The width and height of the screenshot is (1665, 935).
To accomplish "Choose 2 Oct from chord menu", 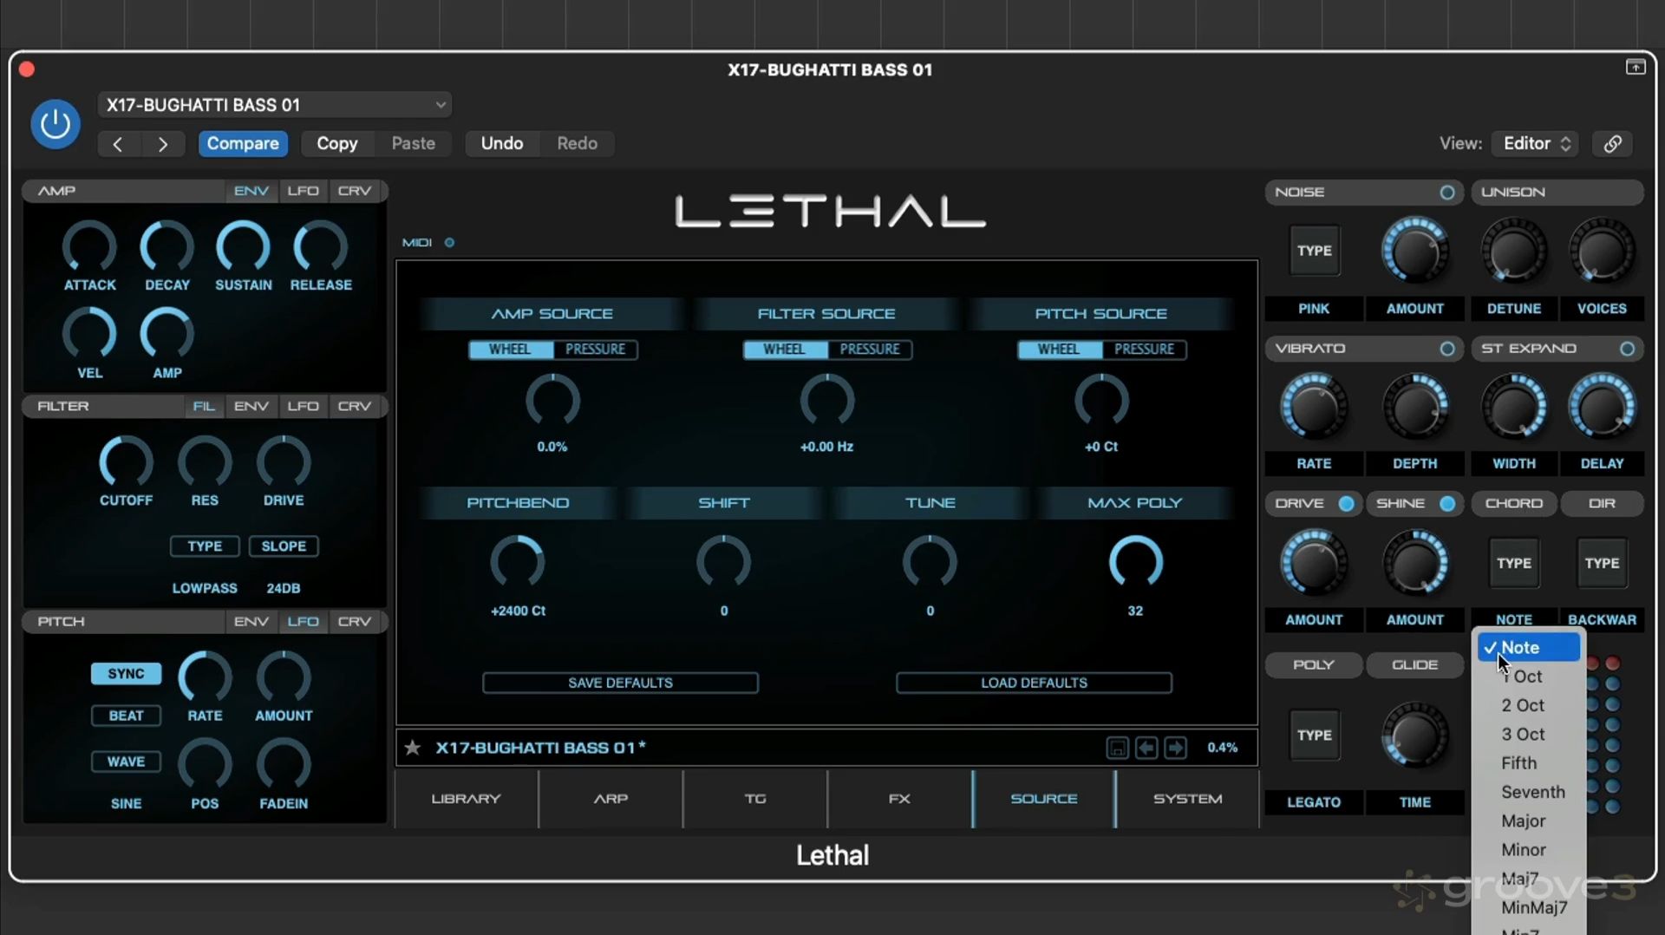I will (1528, 706).
